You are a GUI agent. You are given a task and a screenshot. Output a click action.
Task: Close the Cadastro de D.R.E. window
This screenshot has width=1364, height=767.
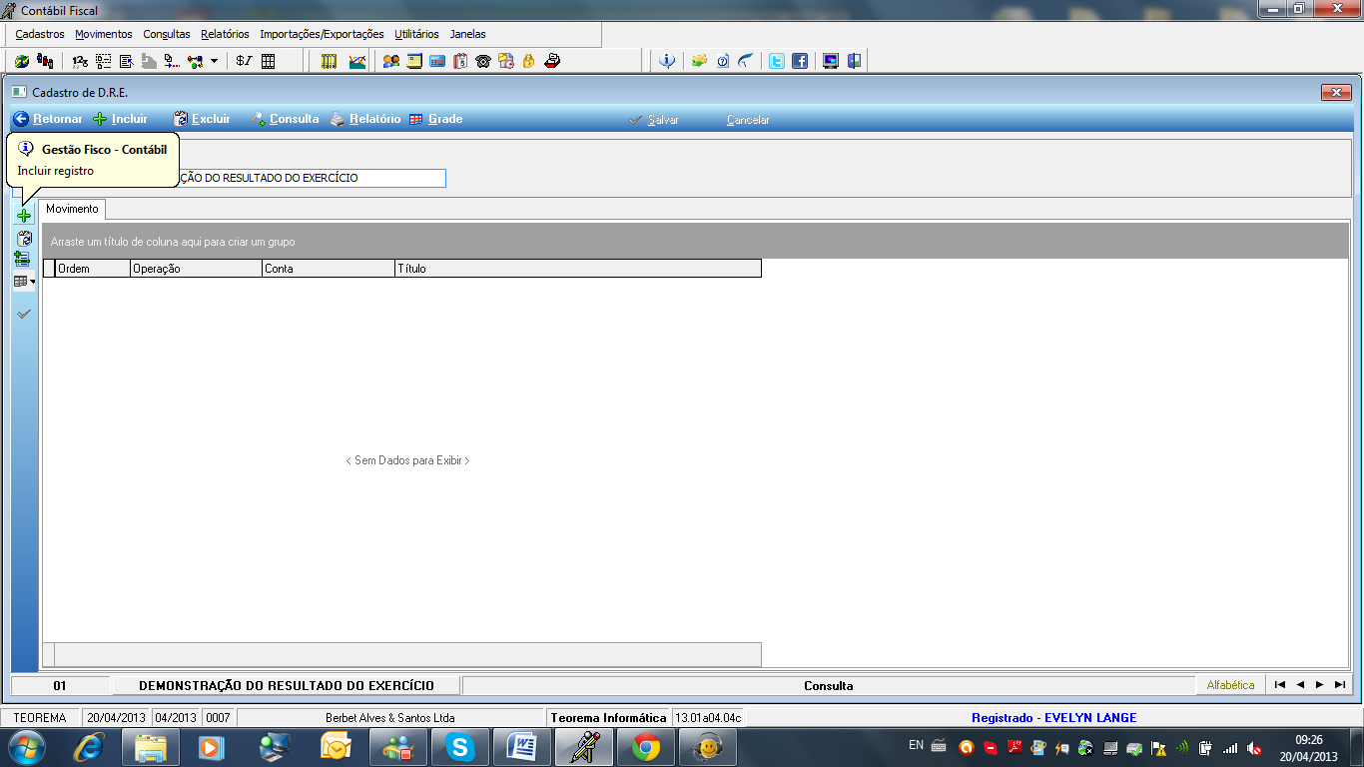1335,93
